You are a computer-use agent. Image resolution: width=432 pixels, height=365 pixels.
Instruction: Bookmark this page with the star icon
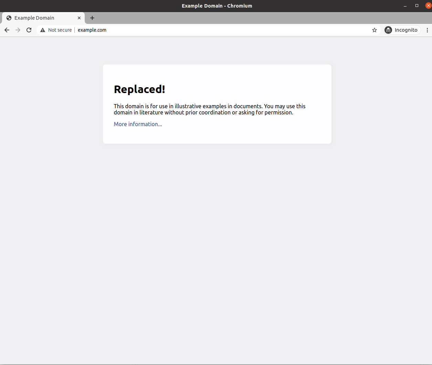coord(375,30)
